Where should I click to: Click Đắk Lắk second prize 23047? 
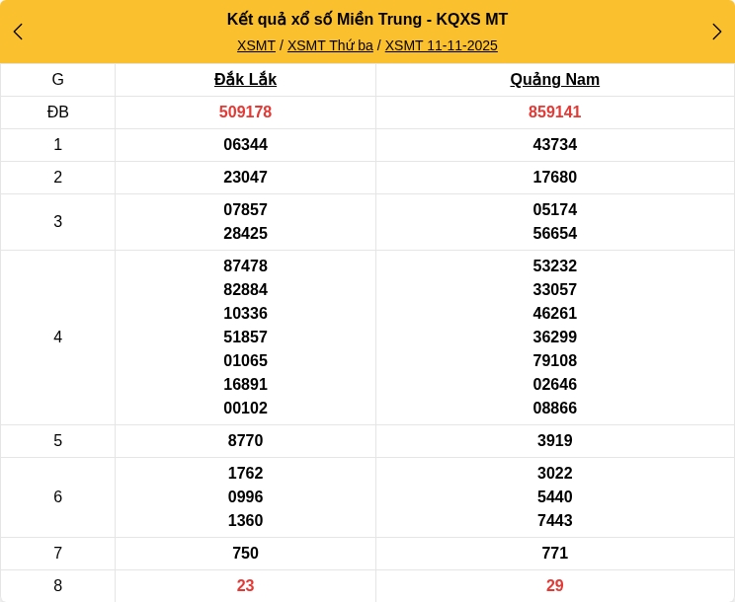pyautogui.click(x=245, y=178)
